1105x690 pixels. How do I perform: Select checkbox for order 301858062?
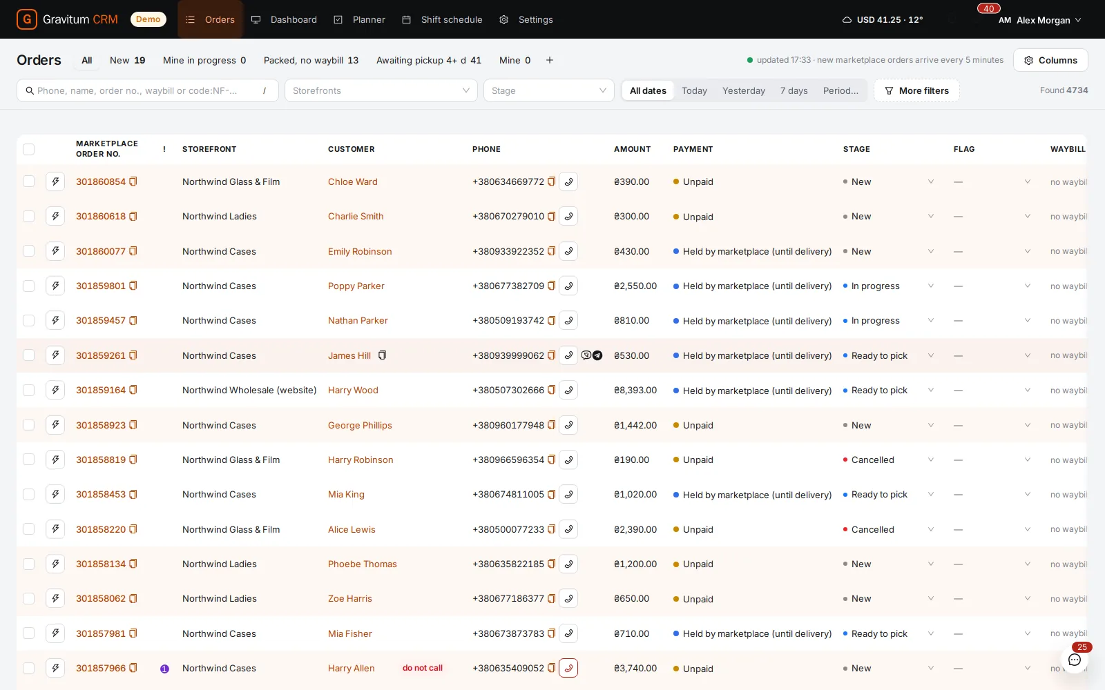click(28, 598)
